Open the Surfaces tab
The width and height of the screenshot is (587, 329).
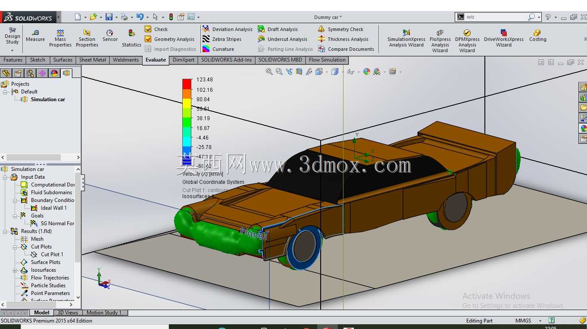(63, 60)
